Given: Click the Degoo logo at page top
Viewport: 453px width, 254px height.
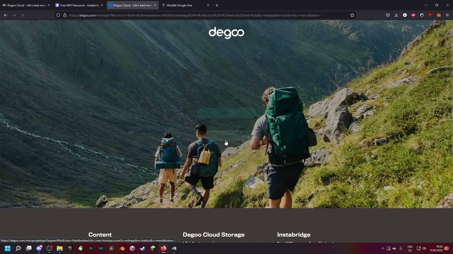Looking at the screenshot, I should pos(226,33).
